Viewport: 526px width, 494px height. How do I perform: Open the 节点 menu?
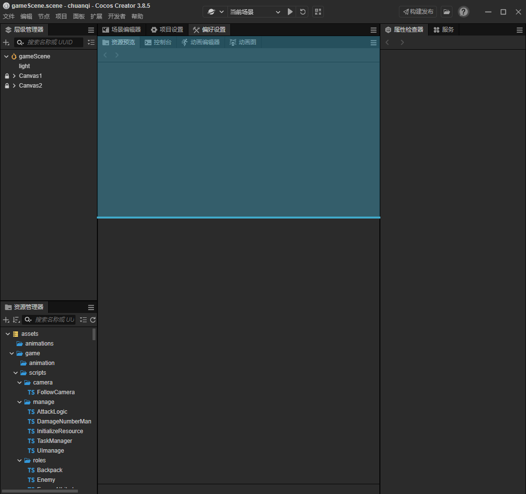point(44,17)
